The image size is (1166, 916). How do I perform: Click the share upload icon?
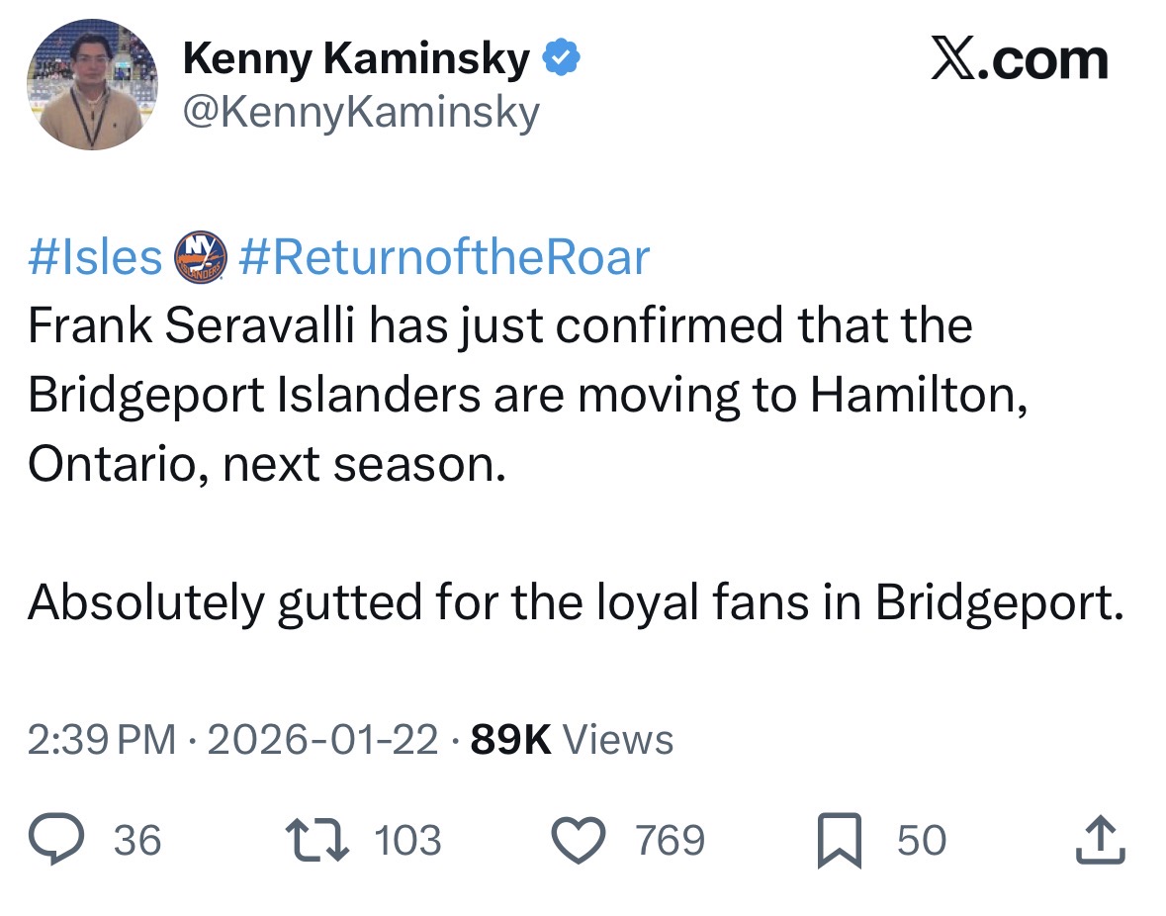1101,841
